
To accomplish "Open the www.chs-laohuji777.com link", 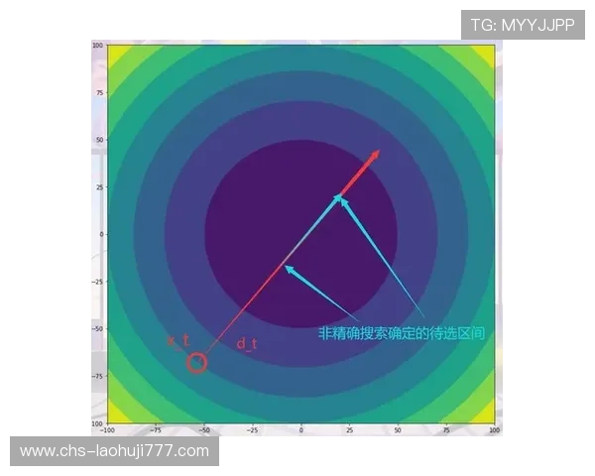I will click(x=115, y=451).
